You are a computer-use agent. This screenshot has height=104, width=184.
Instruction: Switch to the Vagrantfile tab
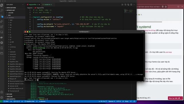(x=32, y=5)
